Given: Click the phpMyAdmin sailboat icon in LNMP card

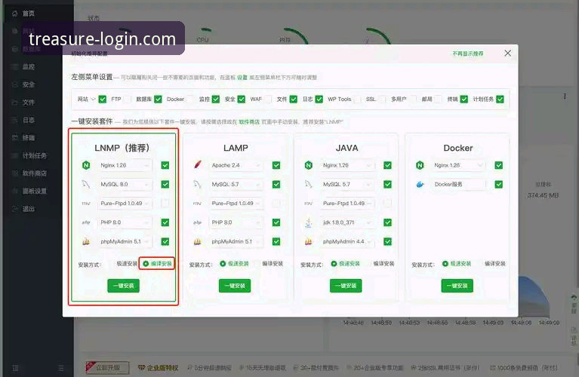Looking at the screenshot, I should click(86, 241).
